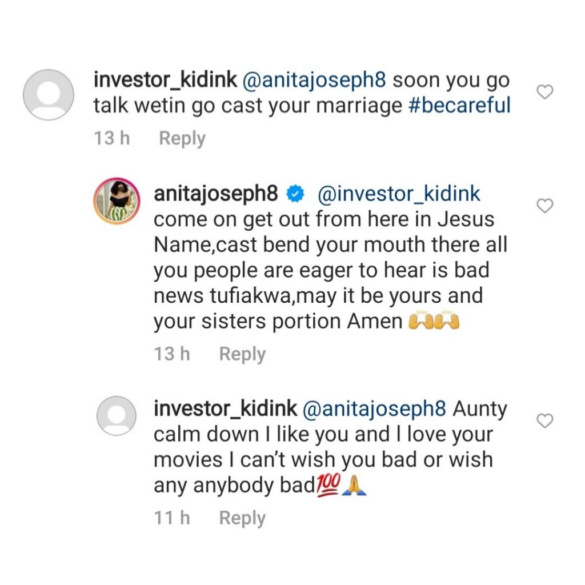Open the @anitajoseph8 mention before "Aunty calm down"
The image size is (585, 585).
click(375, 409)
